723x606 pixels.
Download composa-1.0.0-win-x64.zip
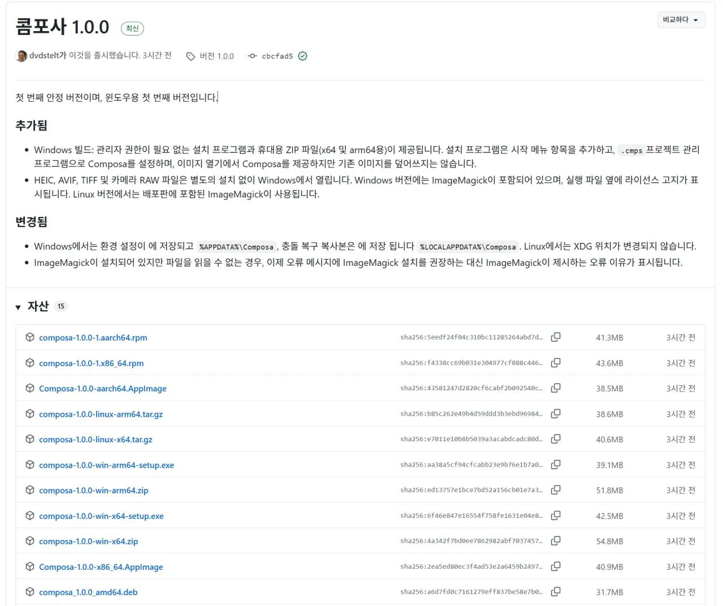click(88, 542)
